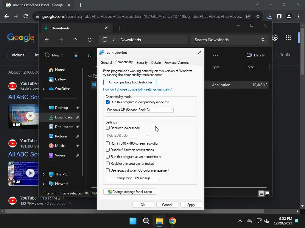
Task: Reload the Chrome page
Action: point(26,17)
